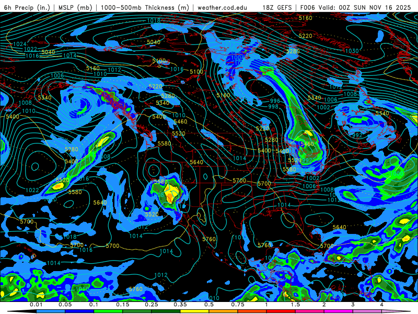Click the "1000-500mb Thickness (m)" header label
Screen dimensions: 418x314
click(145, 7)
